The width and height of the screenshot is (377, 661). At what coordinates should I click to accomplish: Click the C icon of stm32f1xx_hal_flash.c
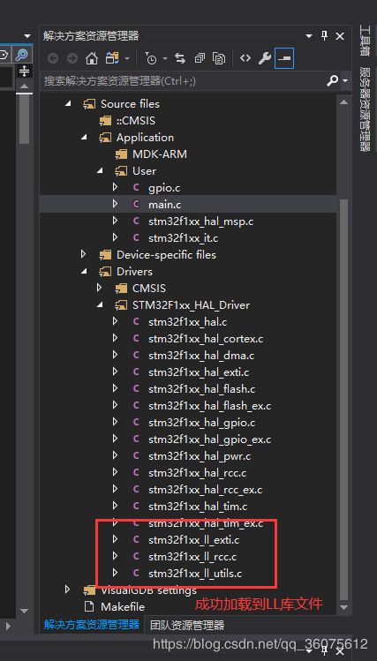136,388
